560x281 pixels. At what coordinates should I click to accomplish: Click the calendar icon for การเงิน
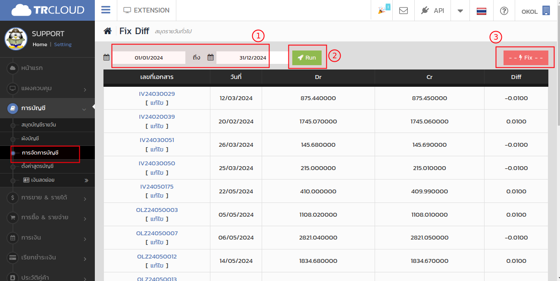(x=13, y=238)
